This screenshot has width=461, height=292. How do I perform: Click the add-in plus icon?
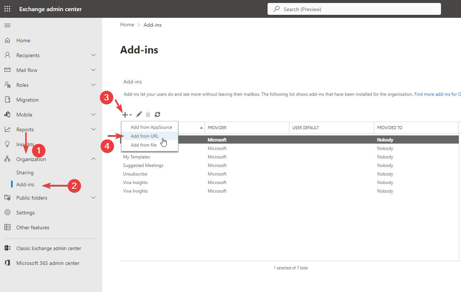(x=125, y=115)
